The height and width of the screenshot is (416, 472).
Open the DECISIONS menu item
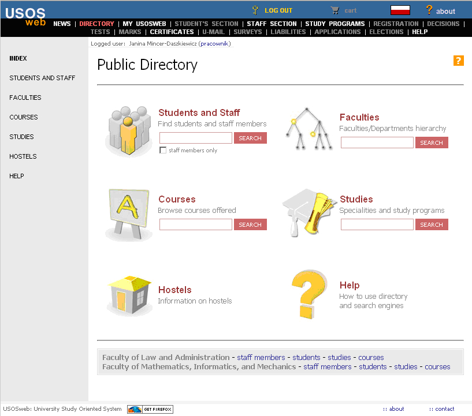[443, 24]
